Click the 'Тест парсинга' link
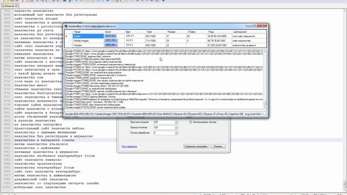Viewport: 347px width, 195px height. (129, 146)
